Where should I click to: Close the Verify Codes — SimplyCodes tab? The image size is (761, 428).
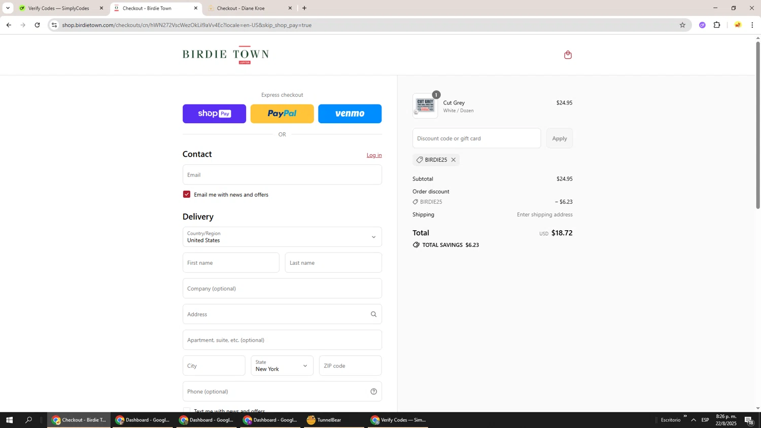(x=101, y=8)
